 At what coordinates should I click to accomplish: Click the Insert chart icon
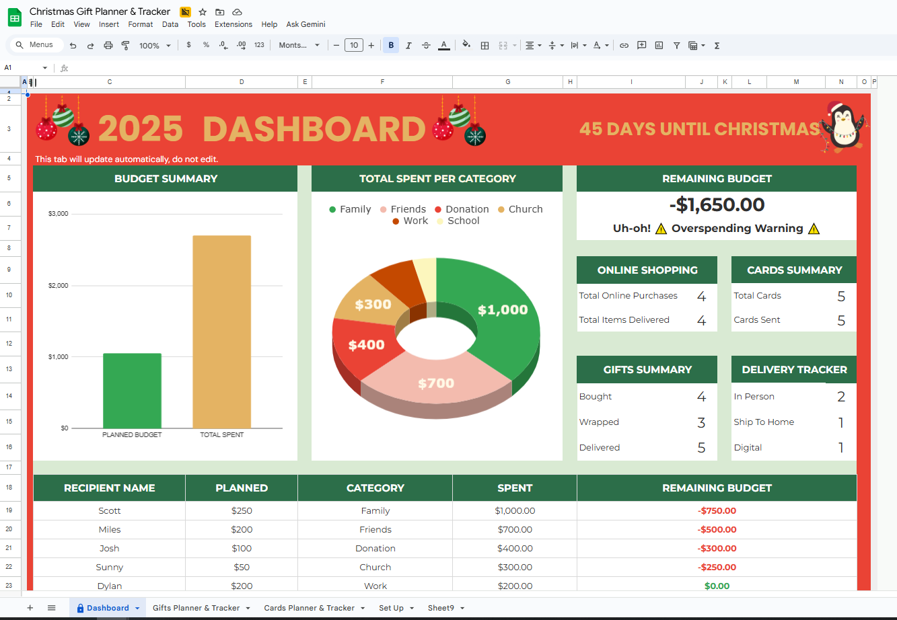point(659,46)
